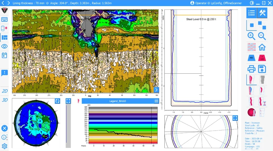Screen dimensions: 273x151
Task: Click the save disk icon
Action: point(262,69)
